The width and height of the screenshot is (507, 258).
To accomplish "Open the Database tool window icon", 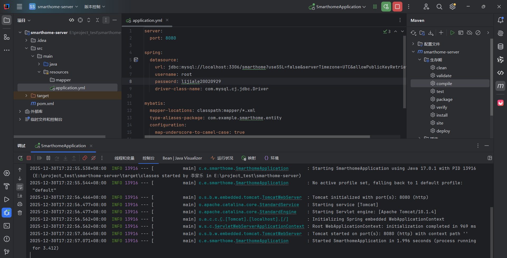I will click(500, 47).
